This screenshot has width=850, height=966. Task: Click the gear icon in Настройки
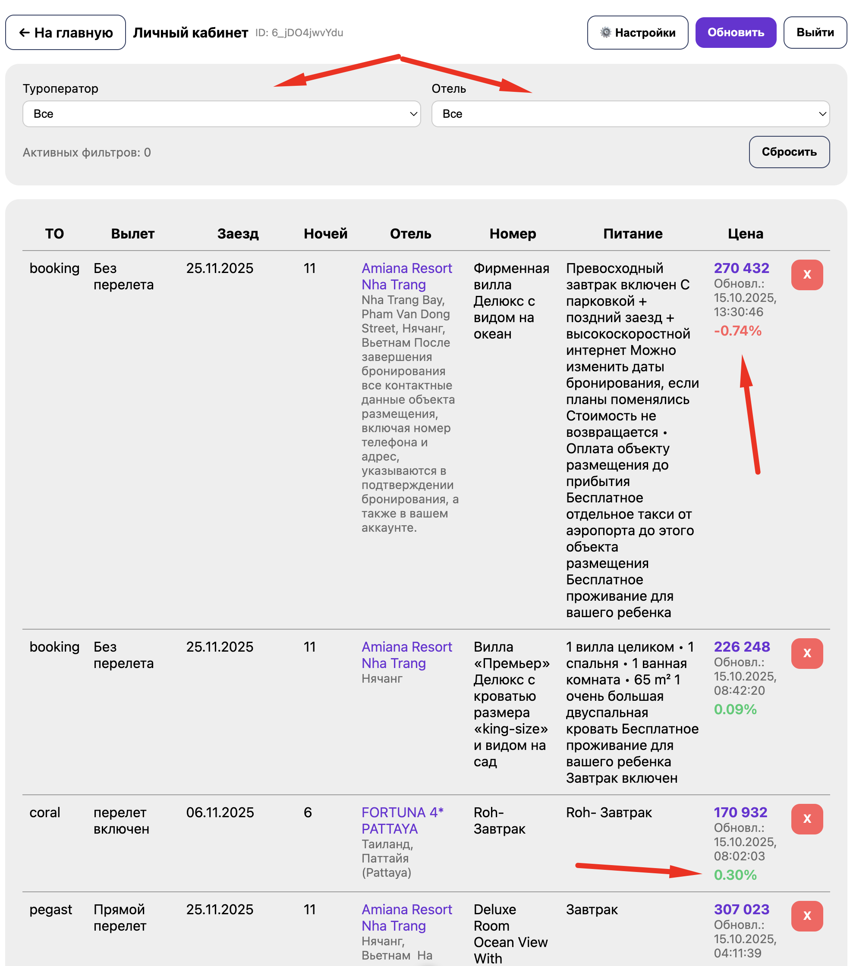[x=605, y=33]
